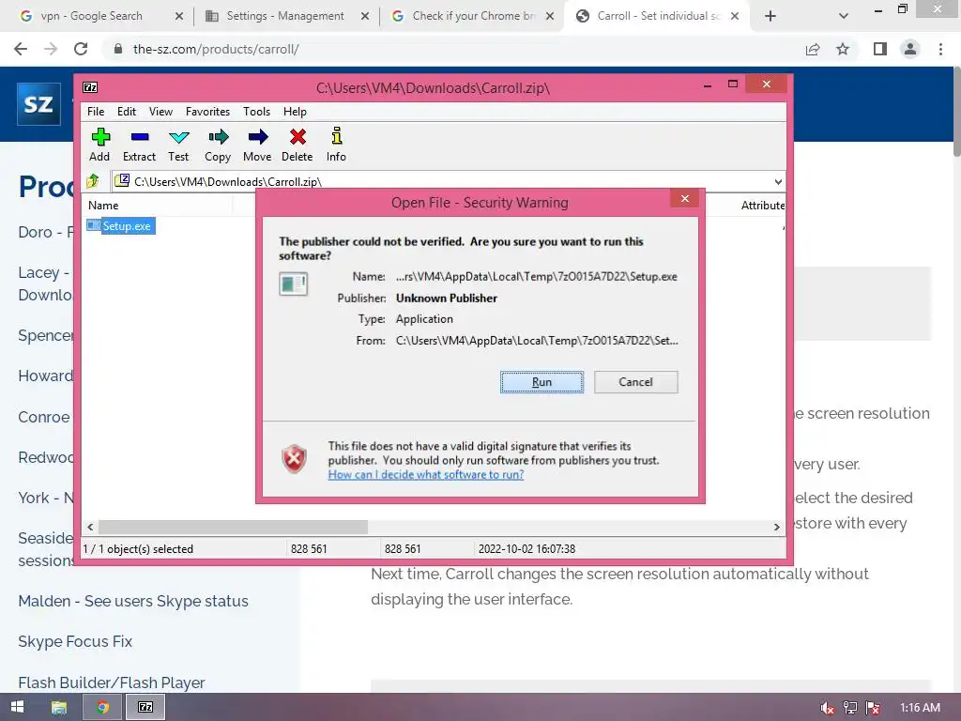Open File Explorer from the taskbar
The width and height of the screenshot is (961, 721).
pos(59,707)
